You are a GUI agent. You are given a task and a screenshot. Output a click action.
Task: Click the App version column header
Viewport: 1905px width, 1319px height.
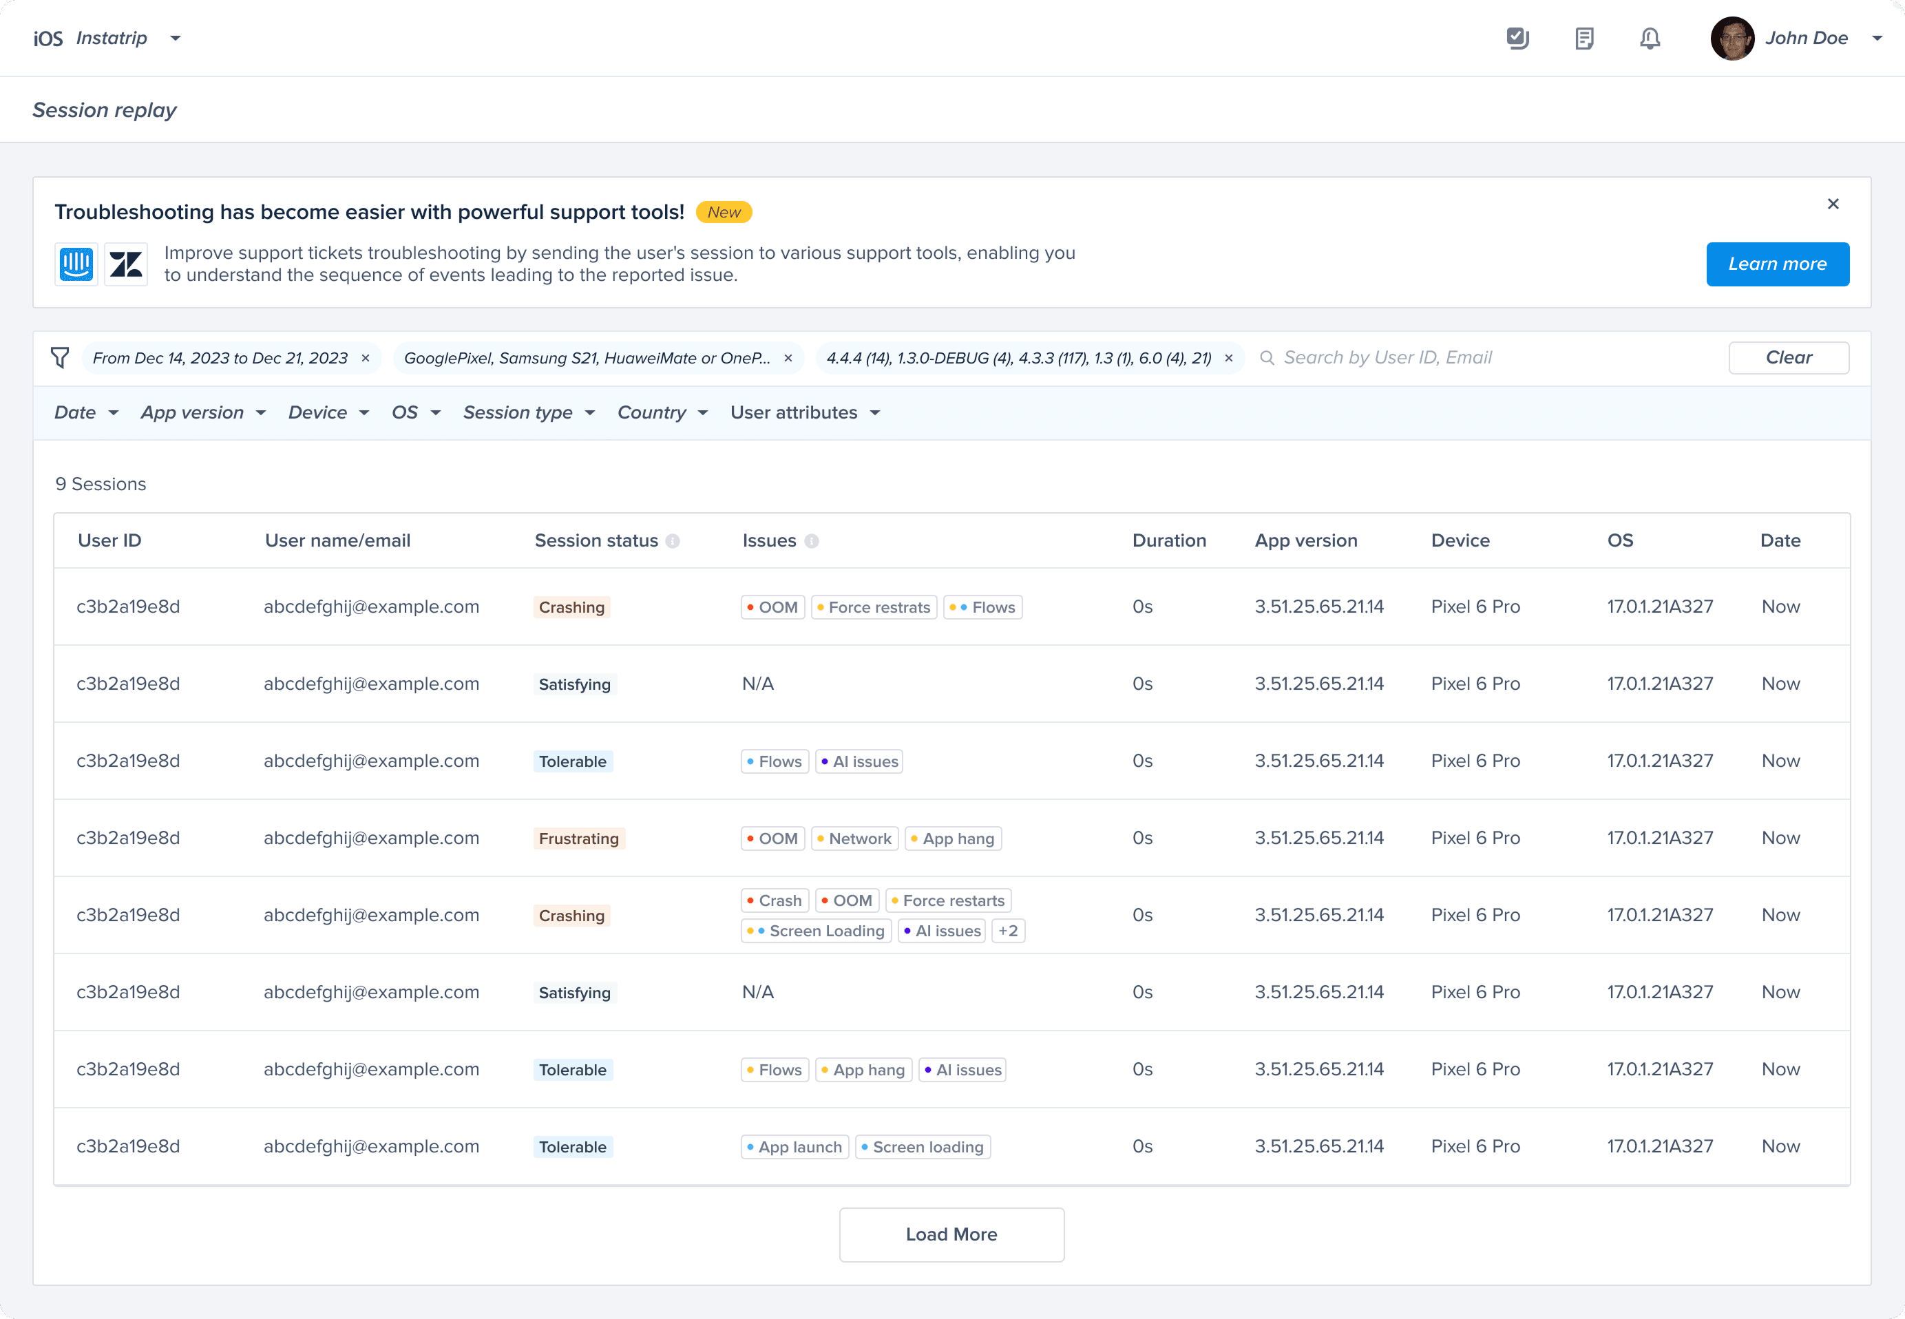pyautogui.click(x=1306, y=540)
